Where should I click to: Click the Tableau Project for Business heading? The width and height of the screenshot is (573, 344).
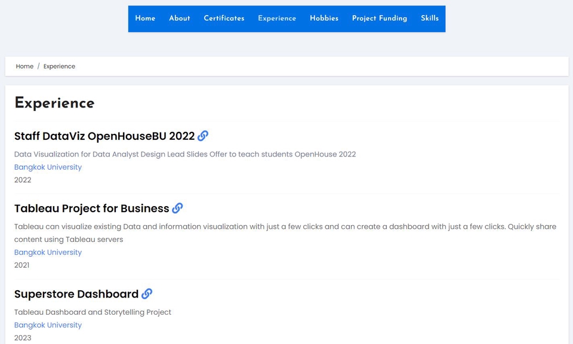(x=92, y=208)
